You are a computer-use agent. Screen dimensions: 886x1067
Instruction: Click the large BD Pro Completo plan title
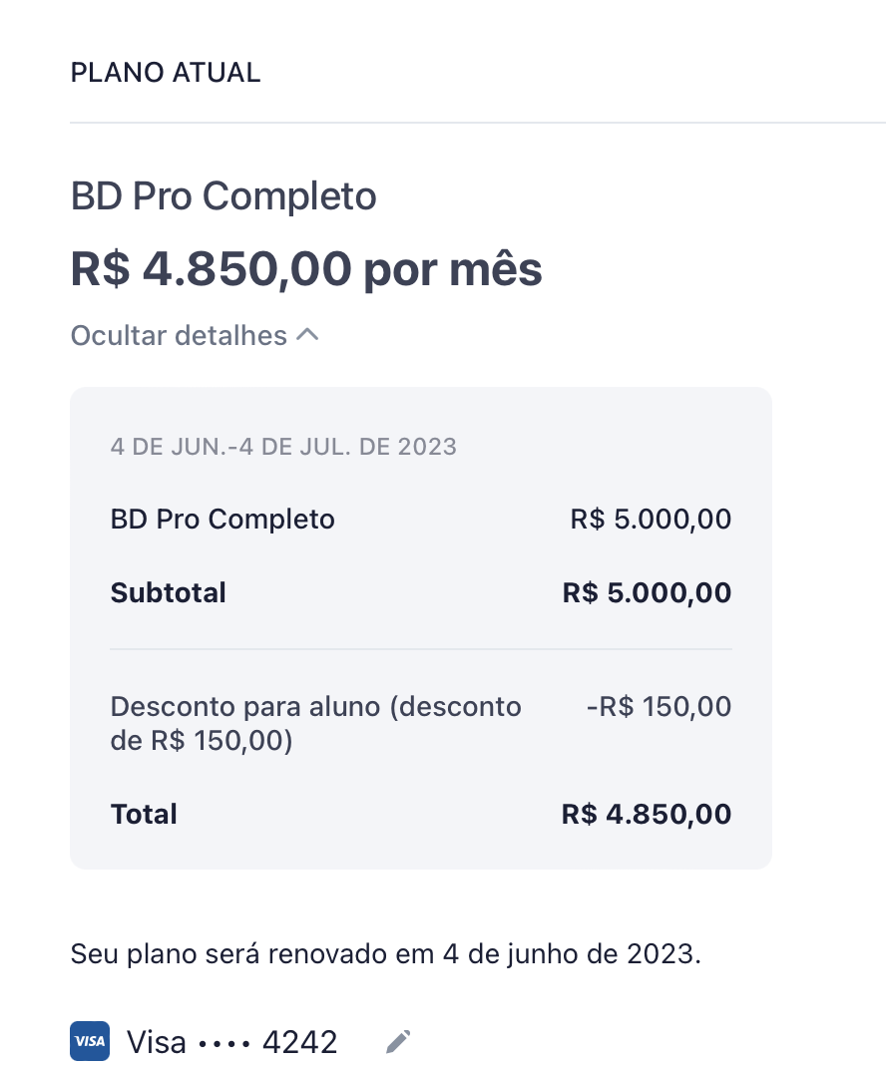point(223,196)
